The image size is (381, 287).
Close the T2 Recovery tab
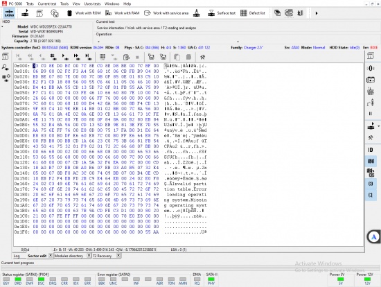click(118, 255)
